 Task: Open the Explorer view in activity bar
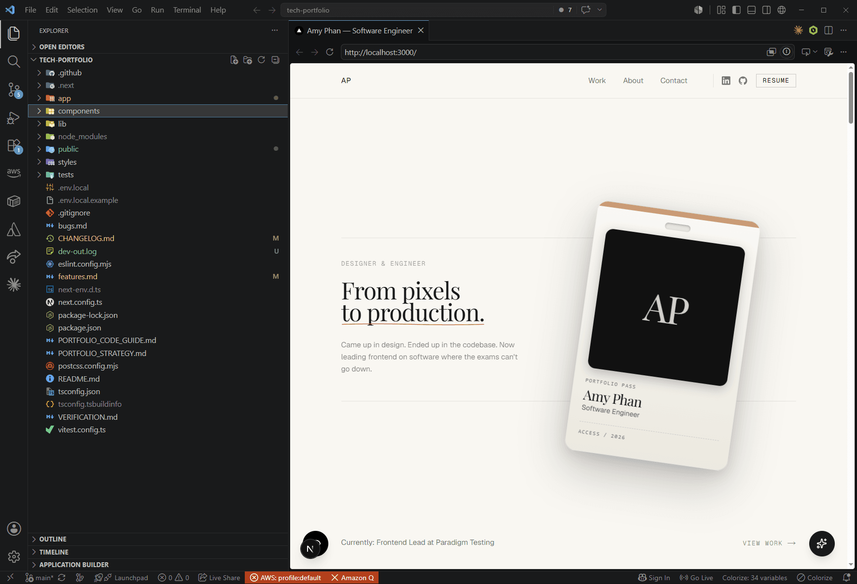14,33
